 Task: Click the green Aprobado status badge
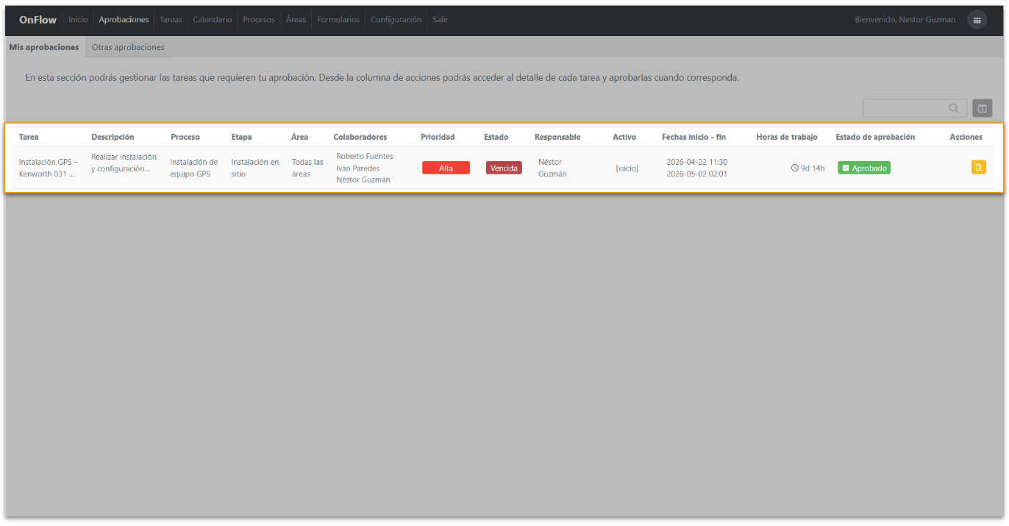tap(864, 168)
